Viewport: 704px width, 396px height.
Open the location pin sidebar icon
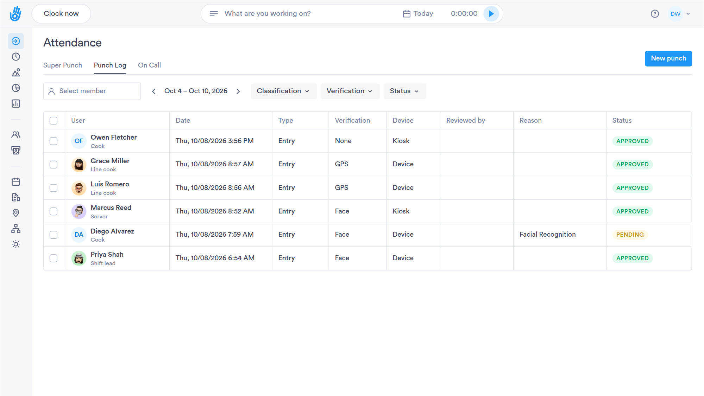click(16, 213)
